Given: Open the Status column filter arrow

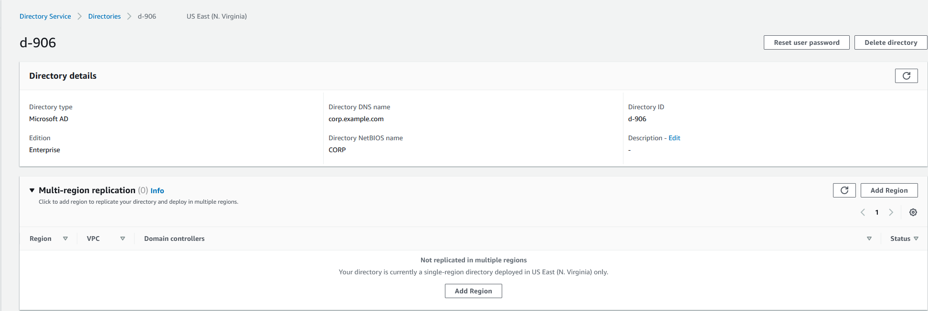Looking at the screenshot, I should [x=917, y=238].
